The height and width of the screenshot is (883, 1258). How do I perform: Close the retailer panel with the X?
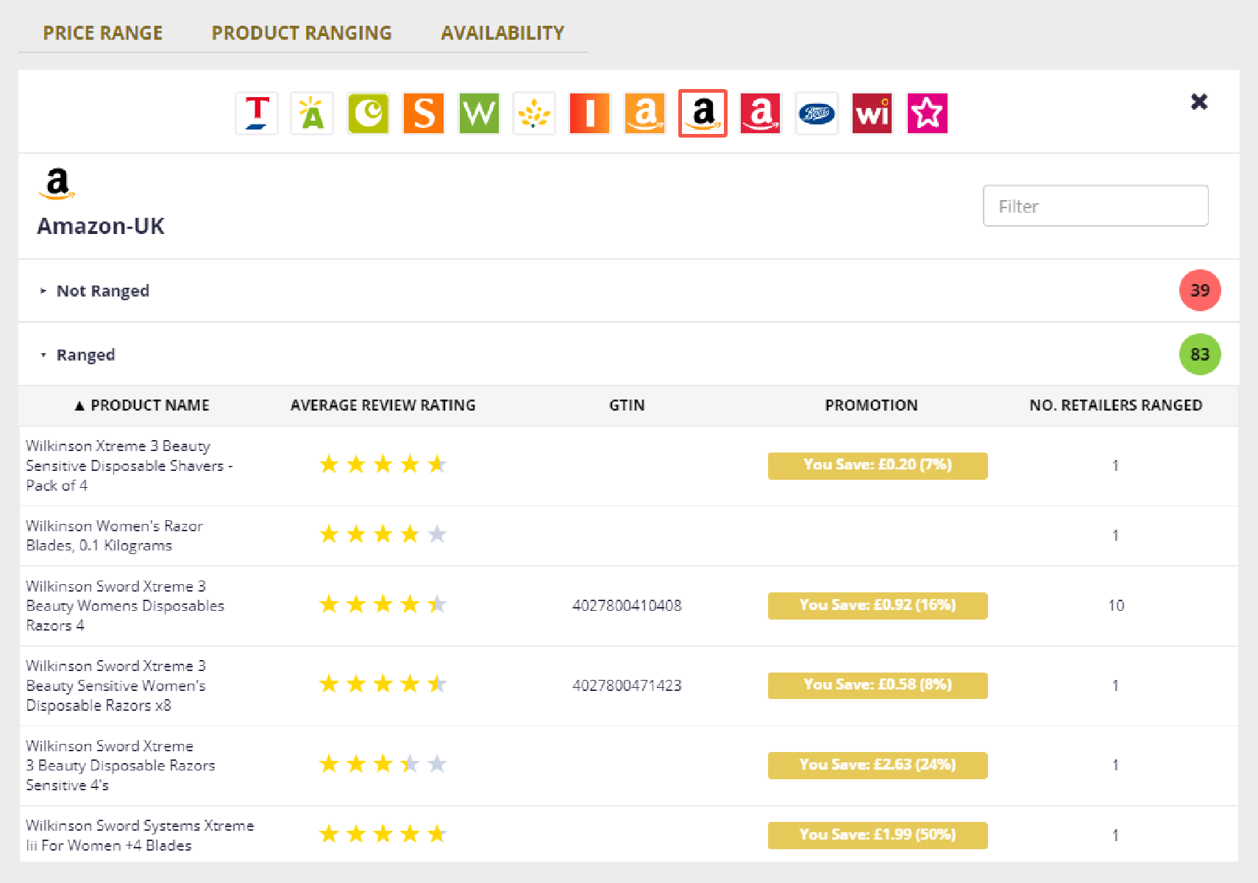[x=1199, y=102]
